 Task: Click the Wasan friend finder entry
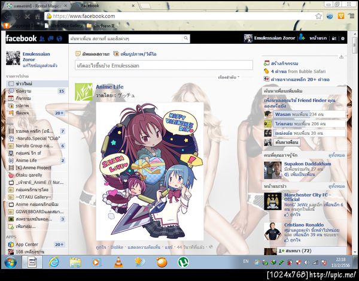point(305,114)
